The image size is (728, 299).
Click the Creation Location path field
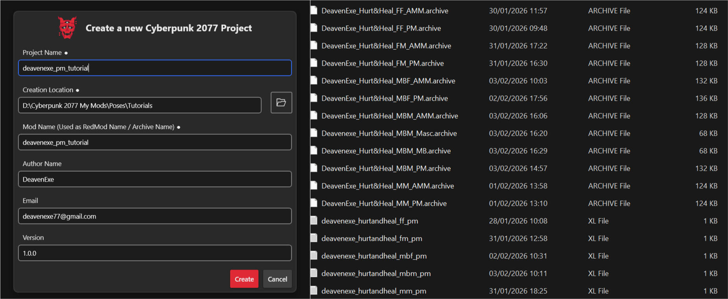pos(140,105)
